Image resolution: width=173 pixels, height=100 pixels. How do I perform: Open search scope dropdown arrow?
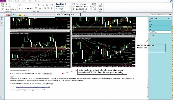[171, 15]
